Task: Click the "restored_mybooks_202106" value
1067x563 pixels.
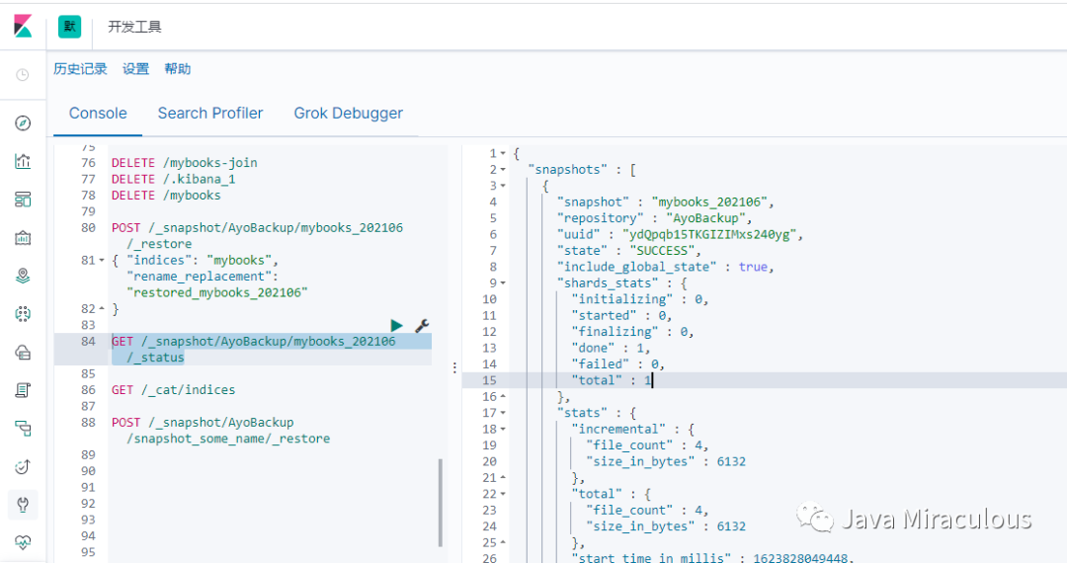Action: 217,293
